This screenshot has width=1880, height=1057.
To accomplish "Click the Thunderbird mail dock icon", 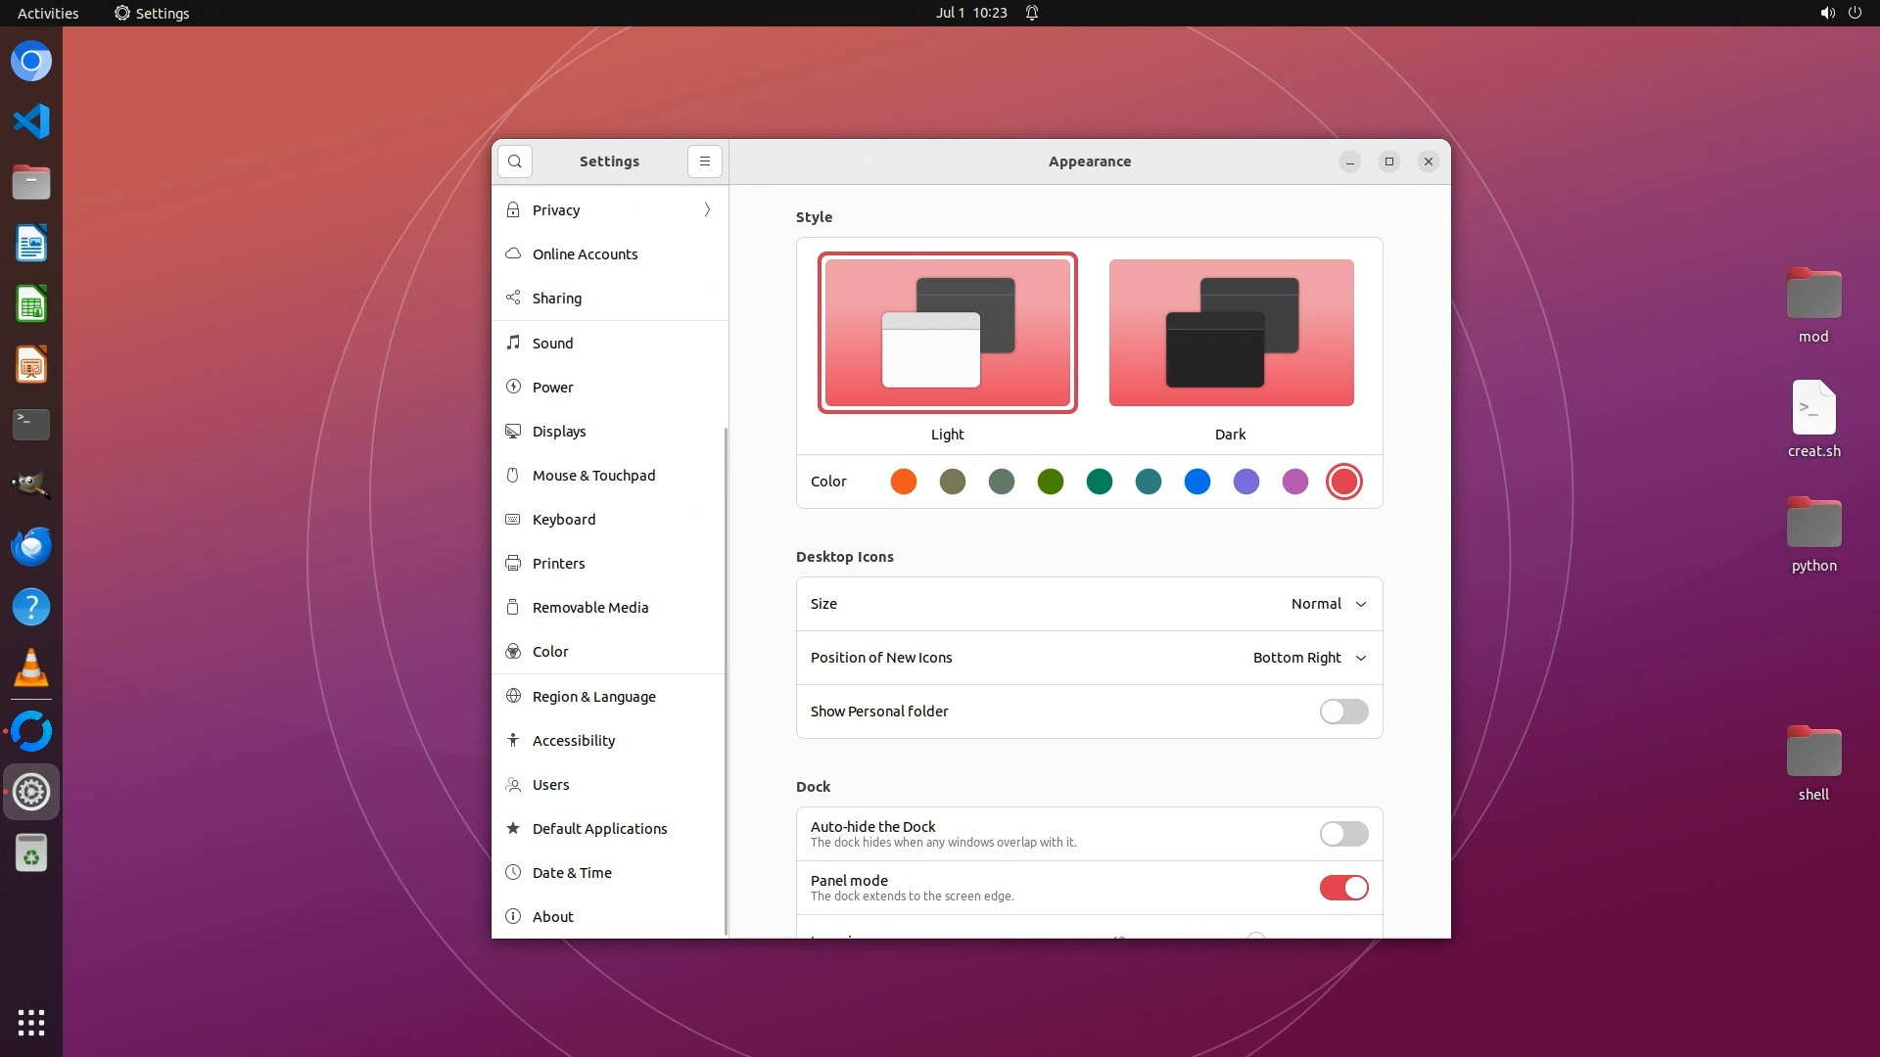I will tap(31, 546).
